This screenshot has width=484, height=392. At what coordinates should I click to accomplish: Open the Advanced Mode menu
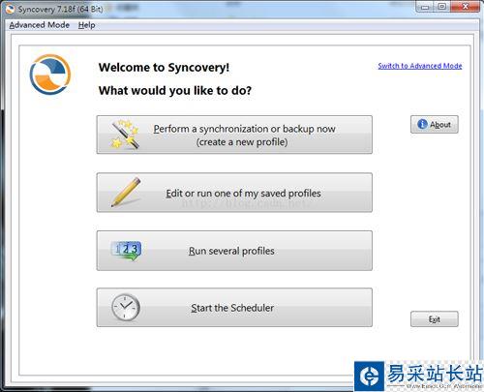[39, 25]
